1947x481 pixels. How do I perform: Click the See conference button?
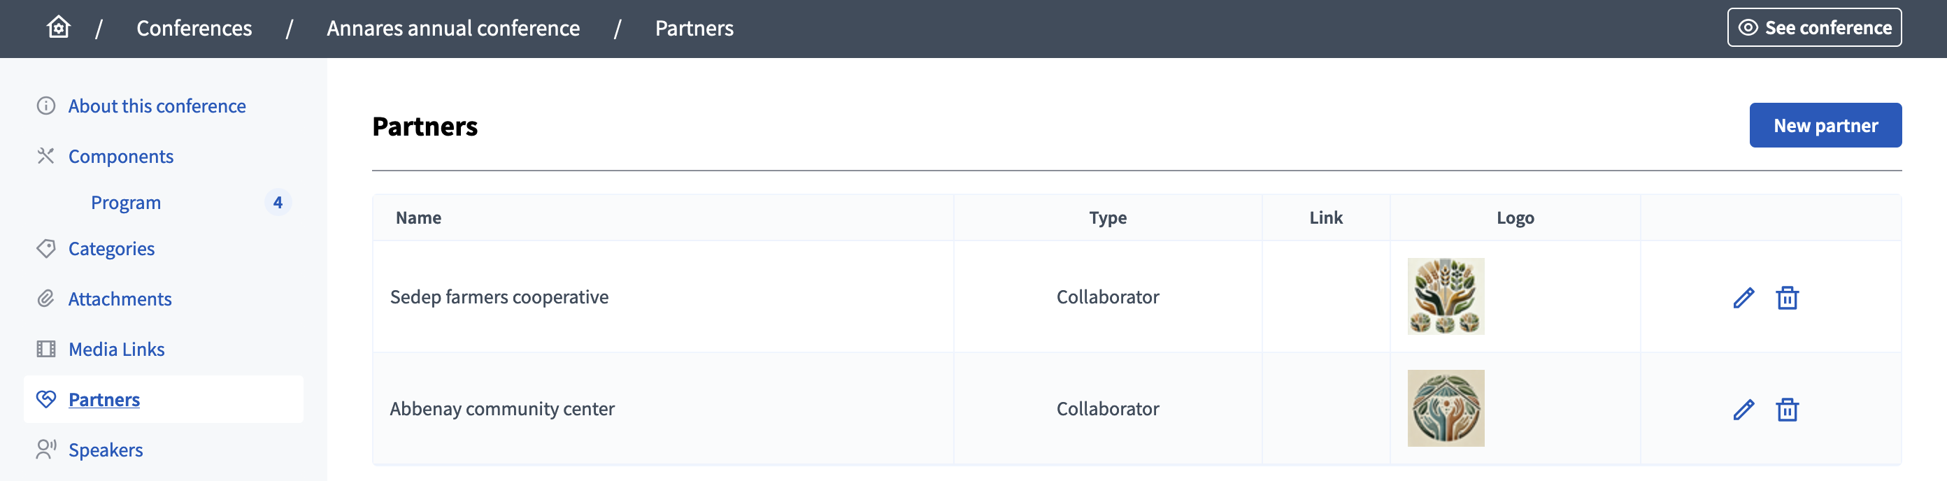(1813, 28)
